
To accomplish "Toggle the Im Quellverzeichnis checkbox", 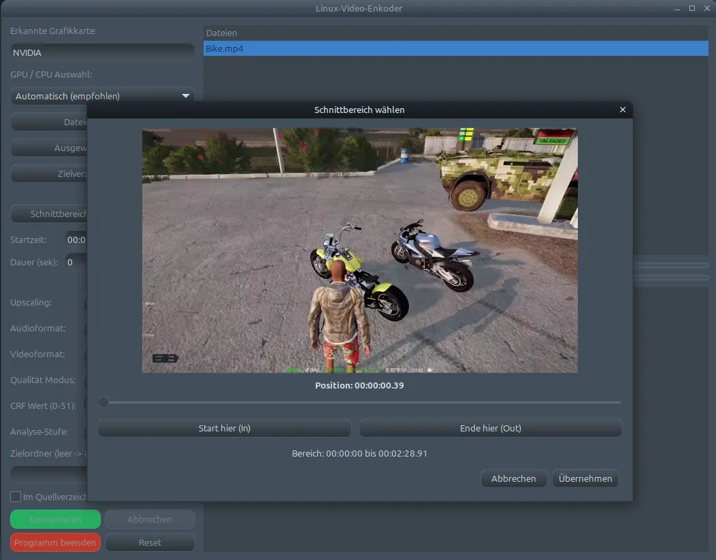I will tap(16, 497).
